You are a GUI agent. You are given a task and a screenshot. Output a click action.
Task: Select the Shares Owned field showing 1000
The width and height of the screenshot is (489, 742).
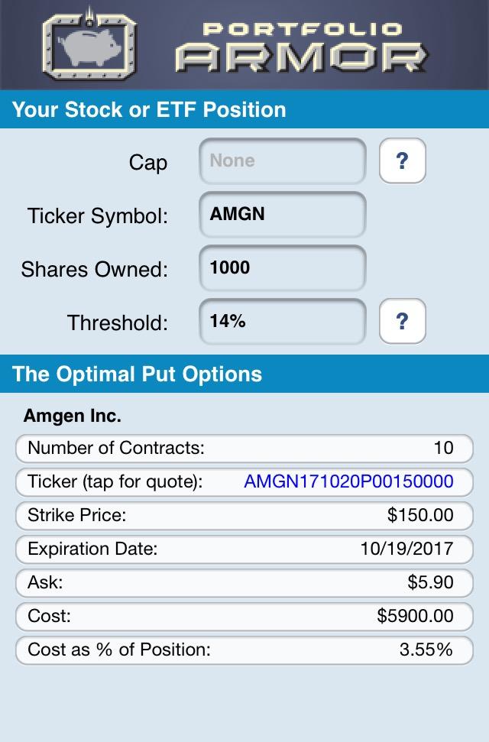click(x=283, y=268)
